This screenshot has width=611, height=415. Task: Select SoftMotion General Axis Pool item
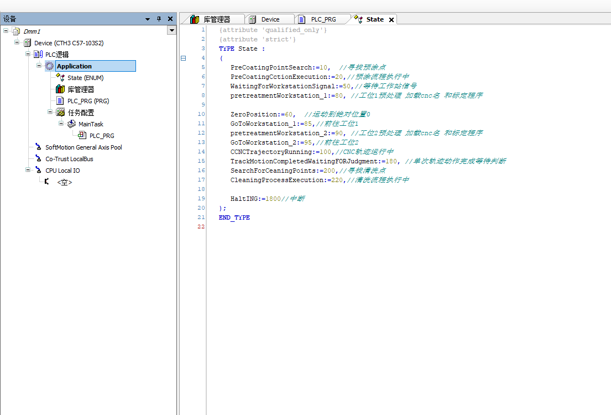(x=83, y=147)
